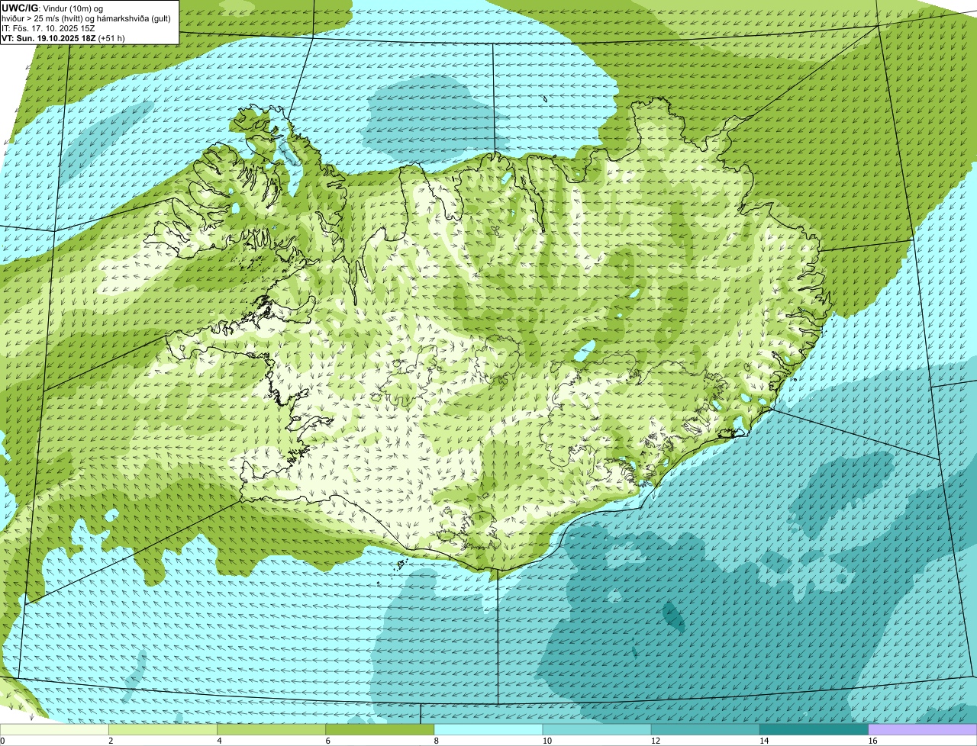Viewport: 977px width, 746px height.
Task: Click the '6' label on the color scale
Action: [328, 741]
